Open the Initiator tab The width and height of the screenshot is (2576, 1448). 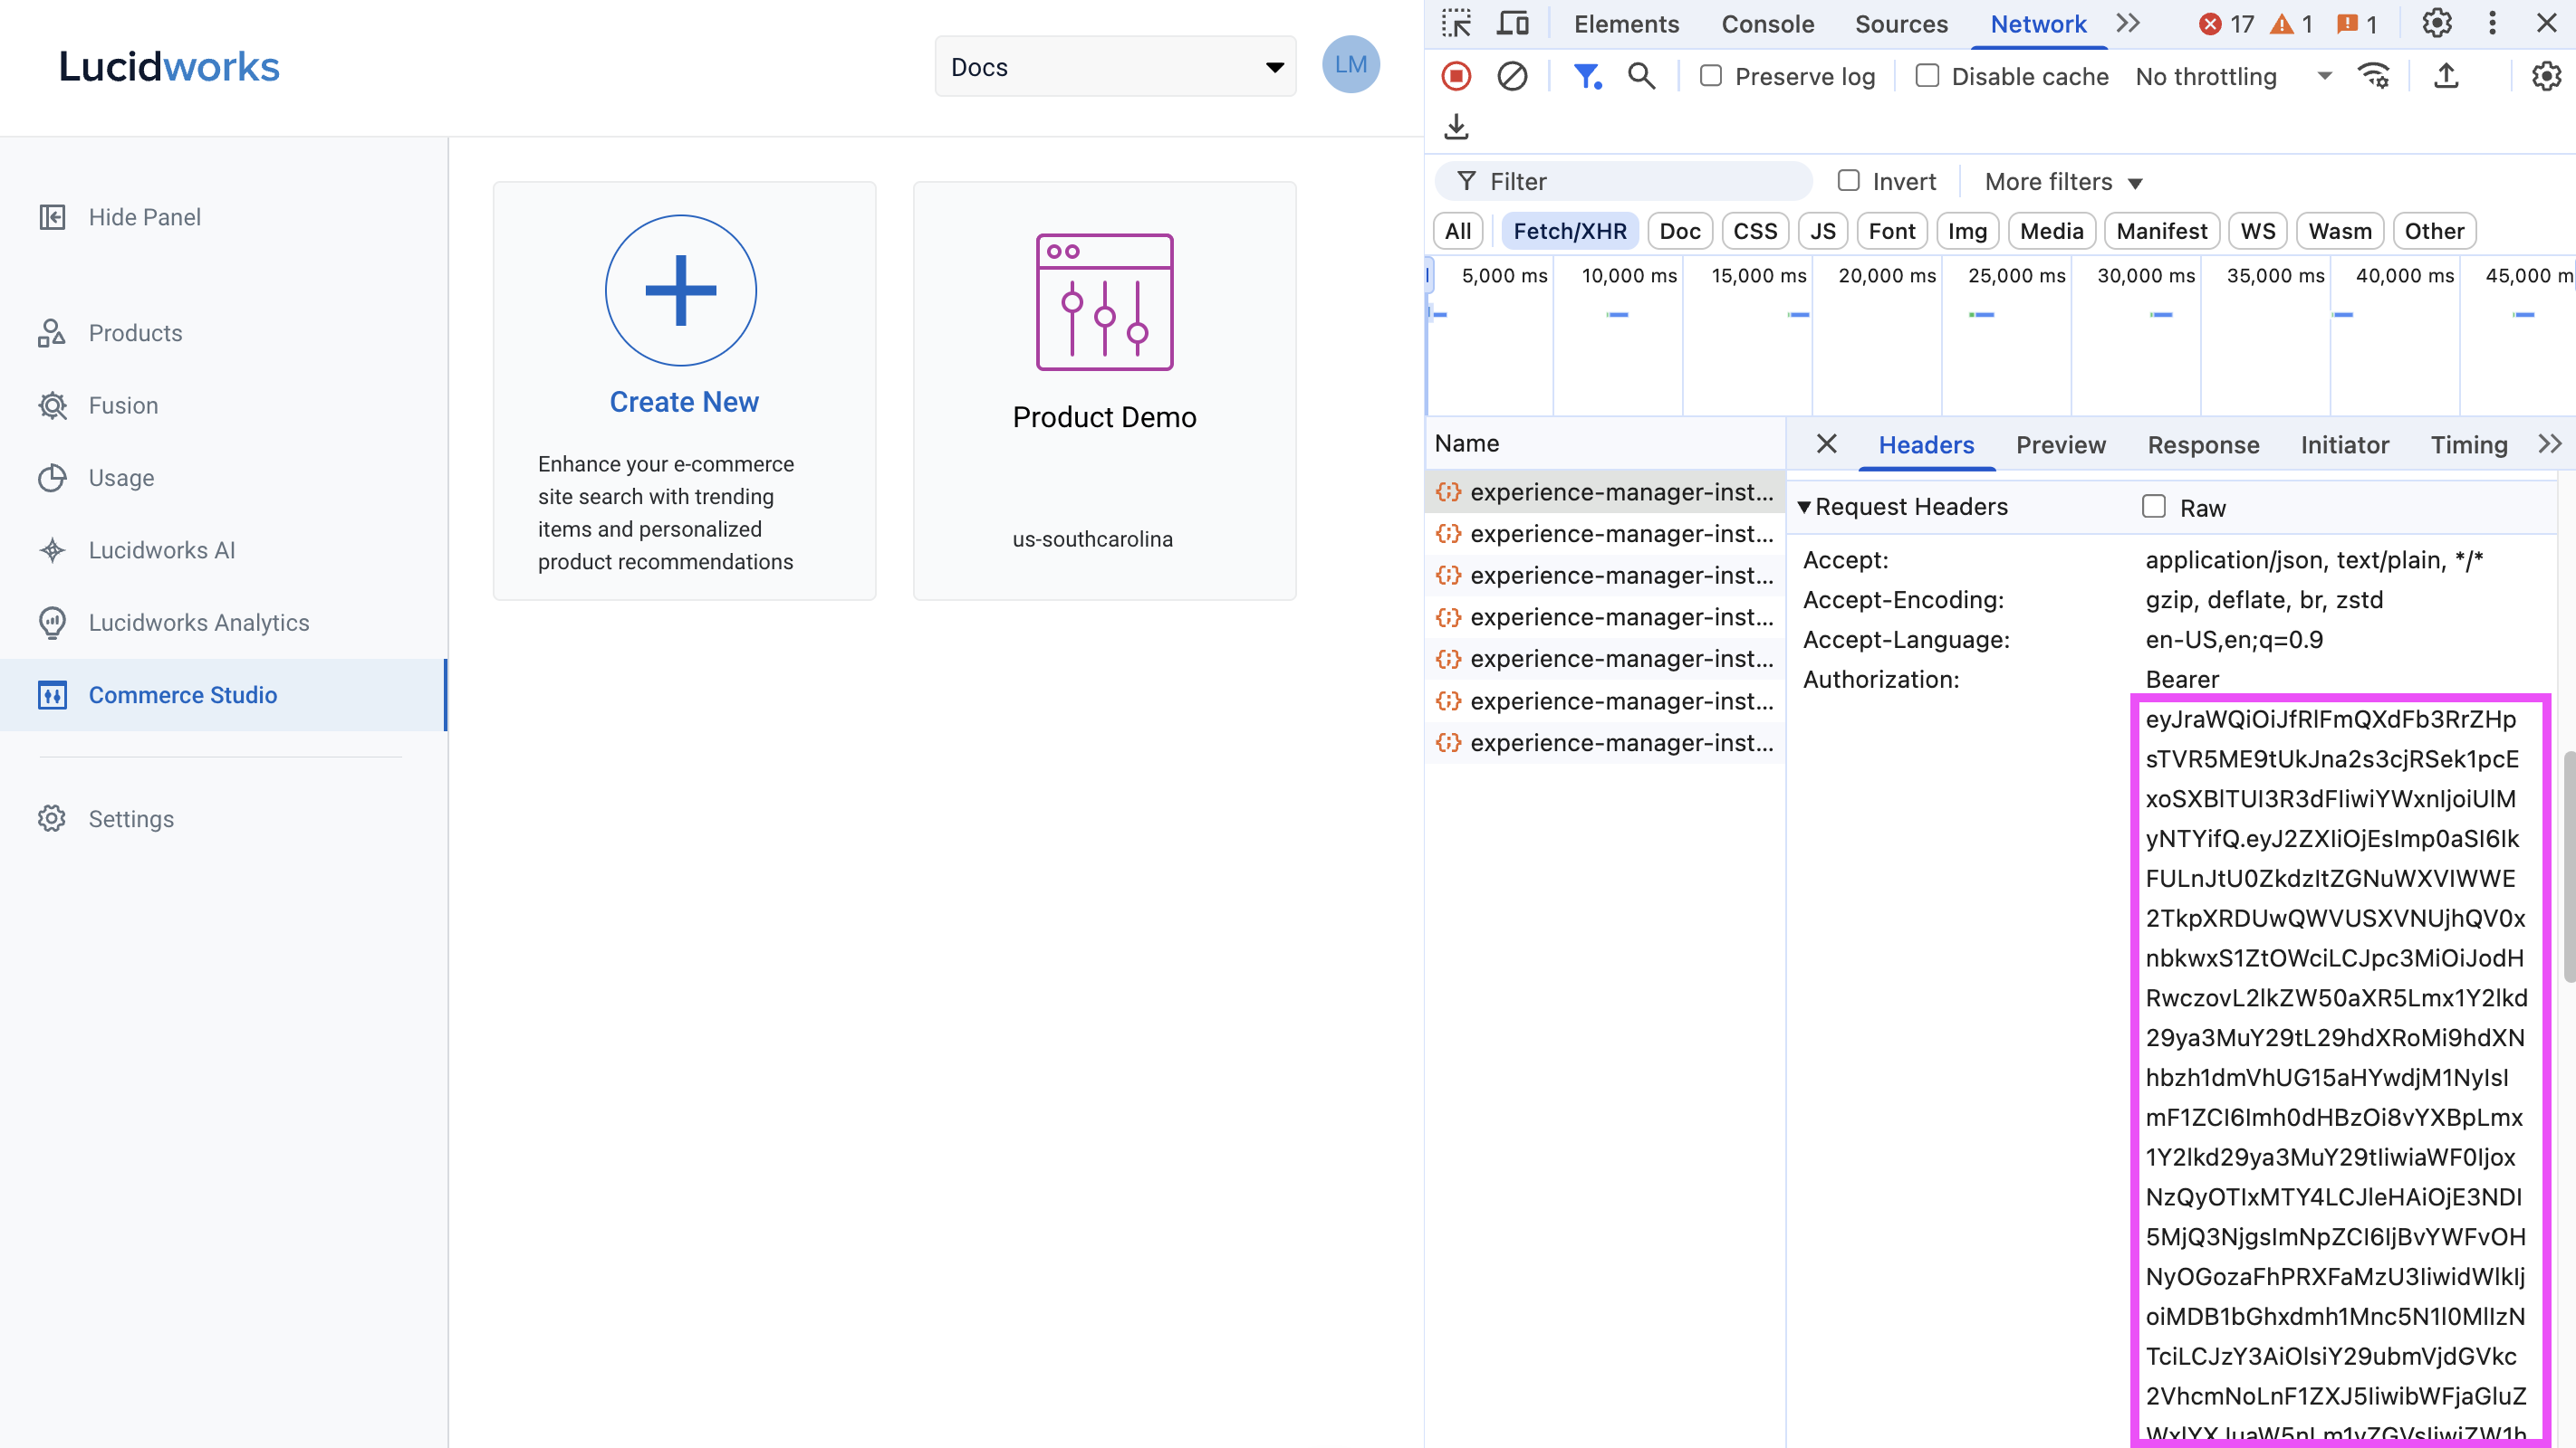click(2344, 444)
